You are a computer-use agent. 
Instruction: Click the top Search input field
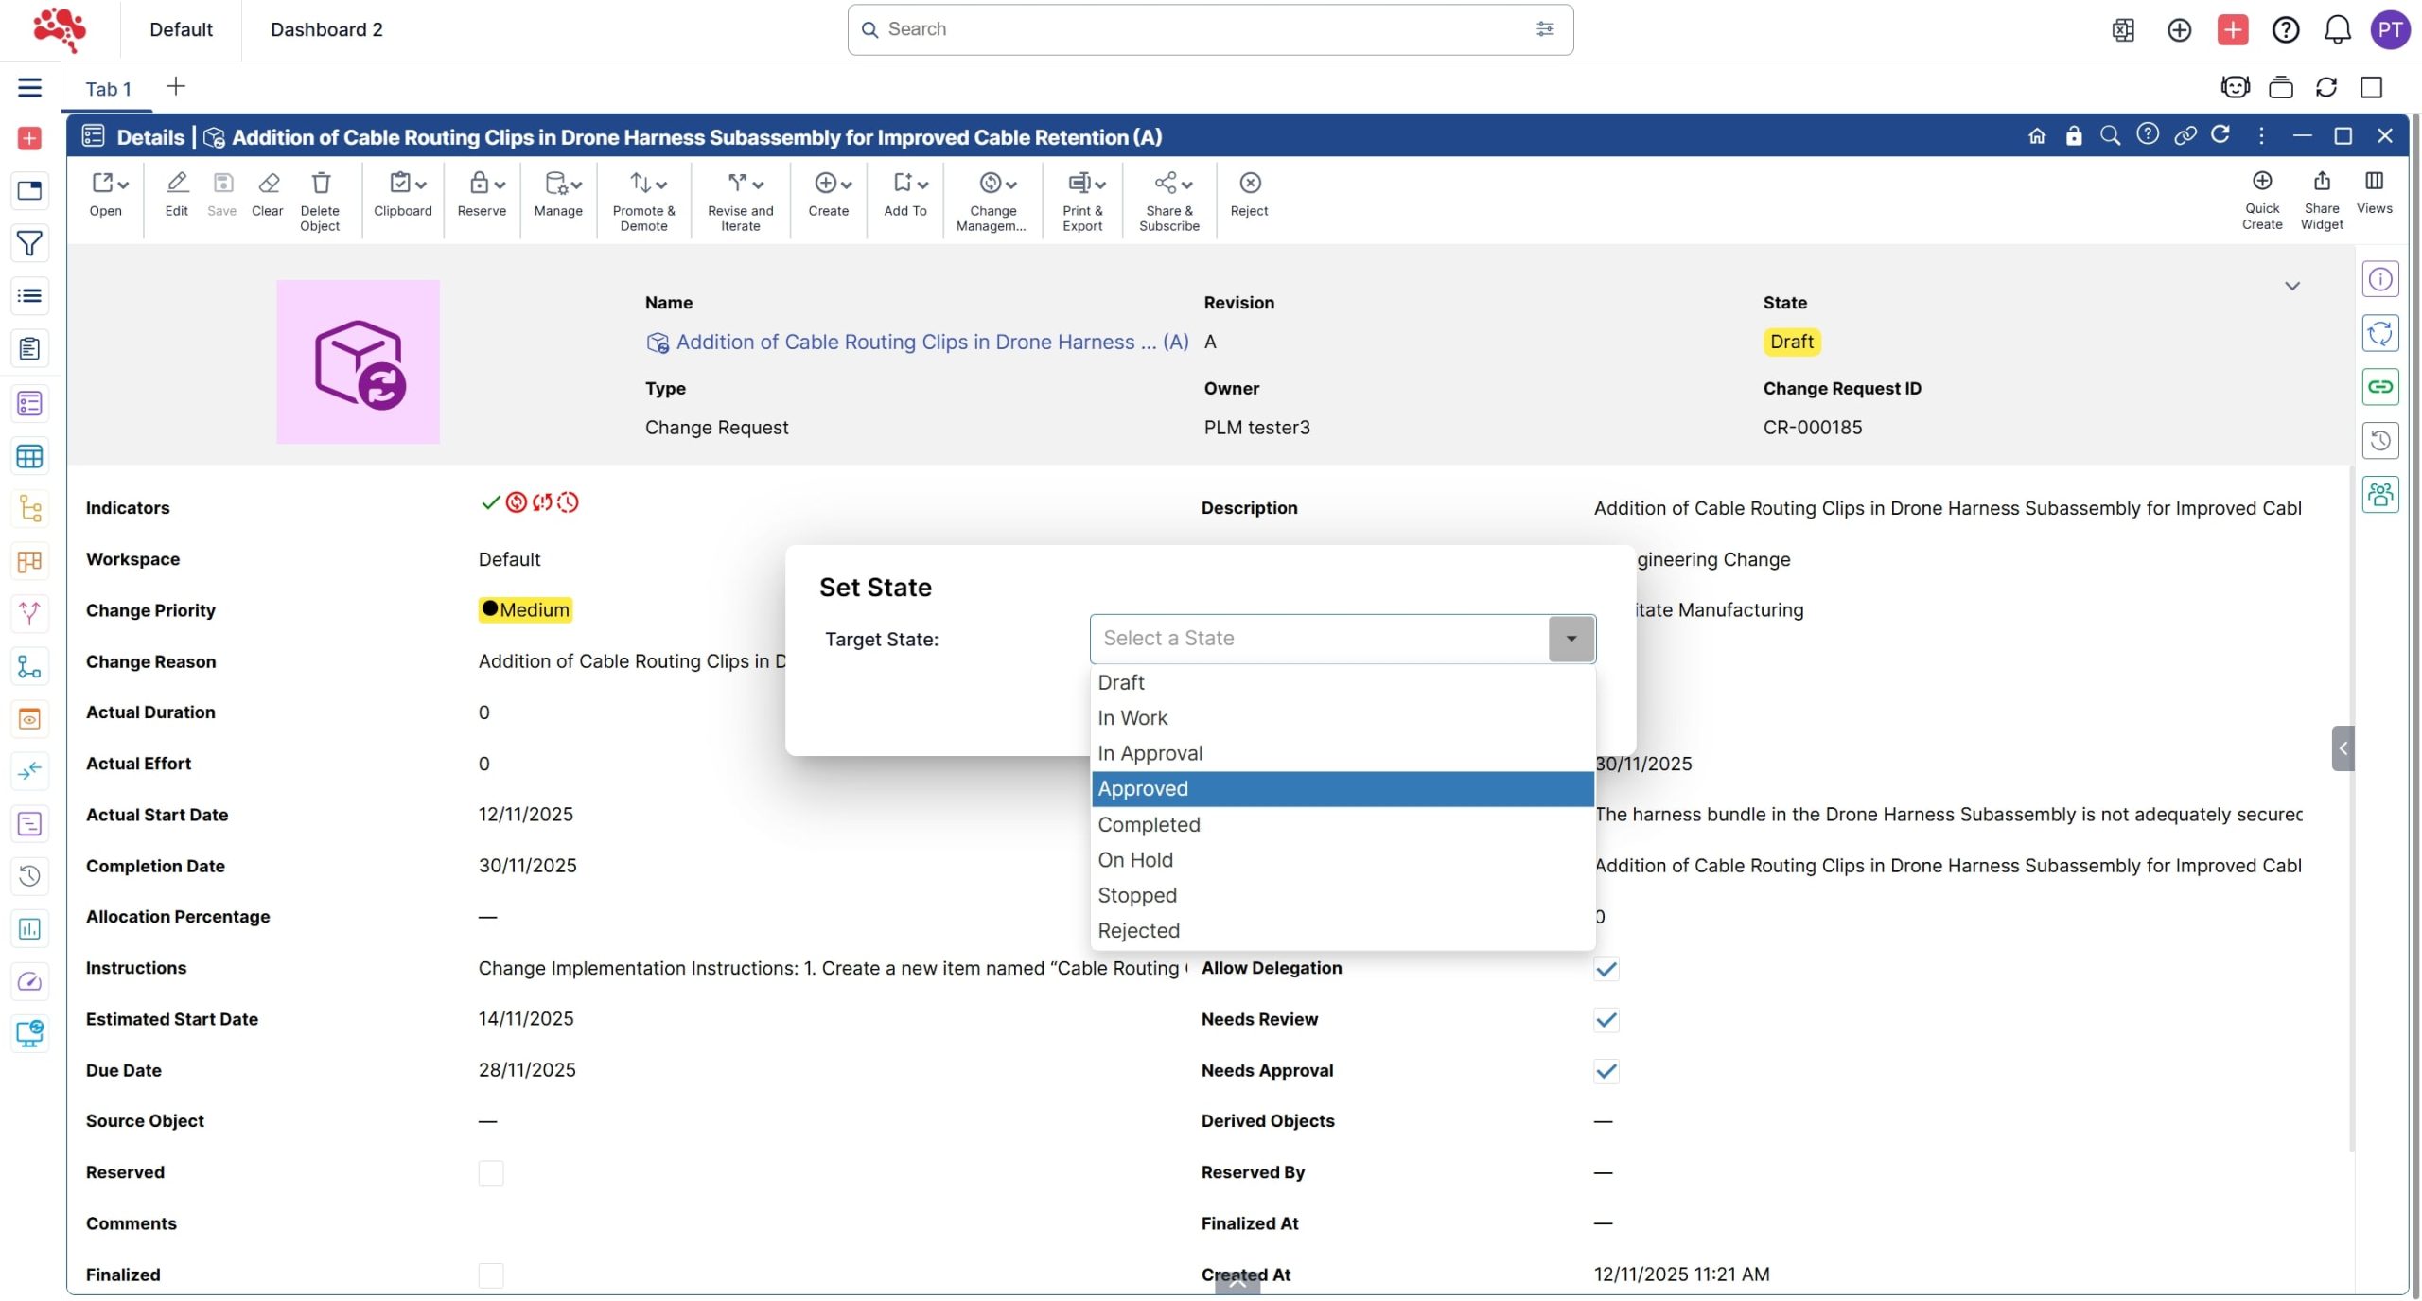pos(1202,30)
